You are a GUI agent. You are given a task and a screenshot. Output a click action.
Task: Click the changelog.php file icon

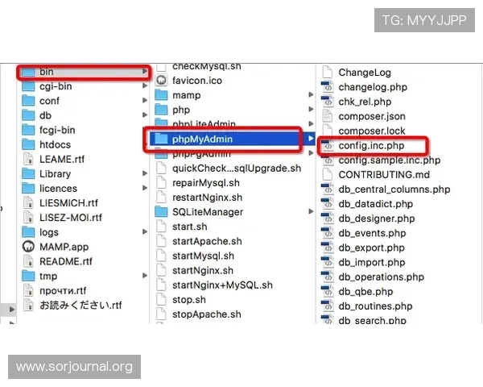(x=328, y=87)
